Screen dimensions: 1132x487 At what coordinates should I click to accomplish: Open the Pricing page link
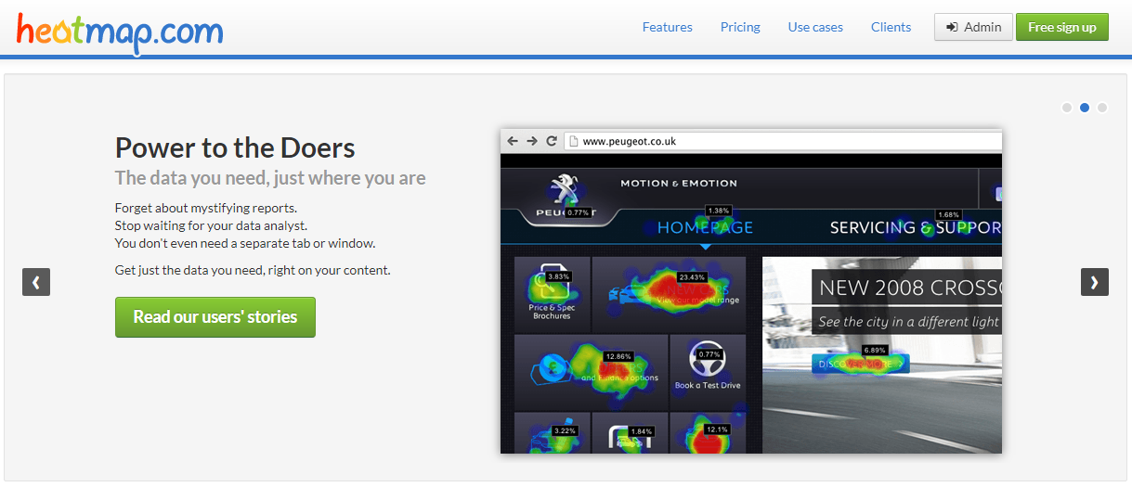pyautogui.click(x=740, y=27)
